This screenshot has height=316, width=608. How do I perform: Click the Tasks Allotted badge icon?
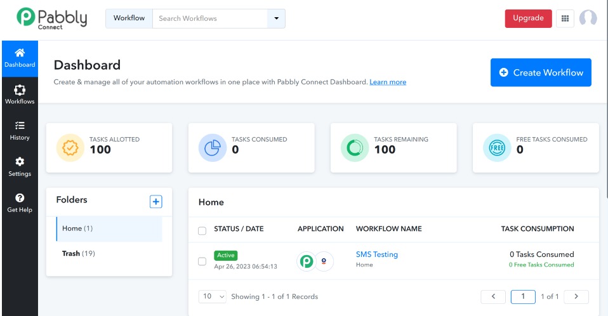(70, 148)
